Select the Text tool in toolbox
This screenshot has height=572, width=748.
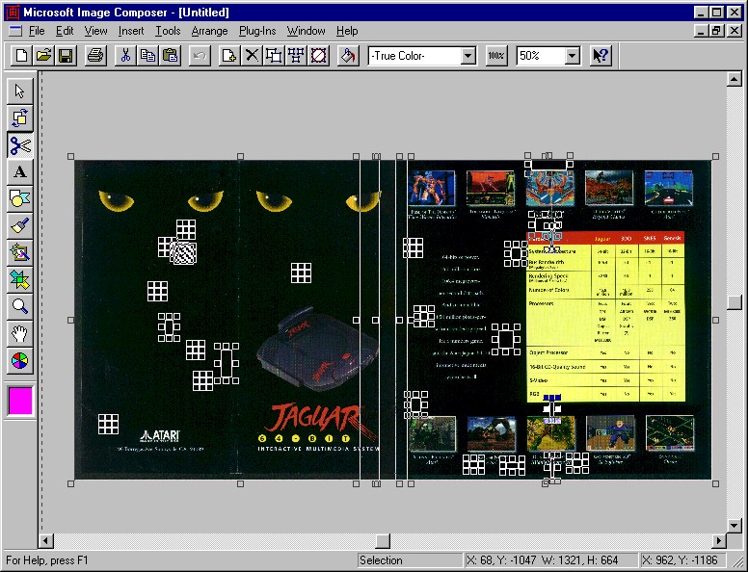(19, 172)
